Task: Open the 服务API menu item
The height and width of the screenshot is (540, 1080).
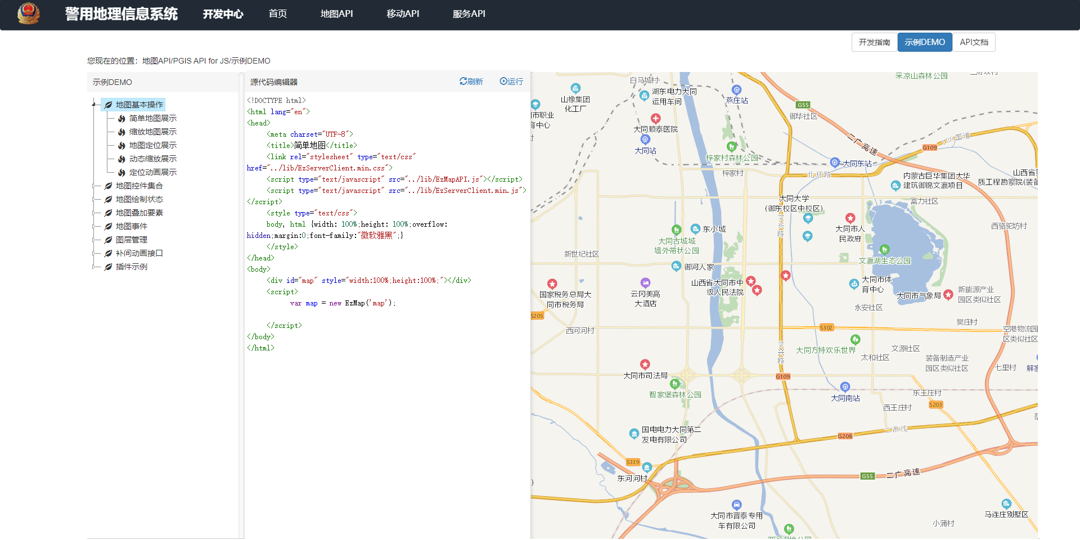Action: click(x=469, y=13)
